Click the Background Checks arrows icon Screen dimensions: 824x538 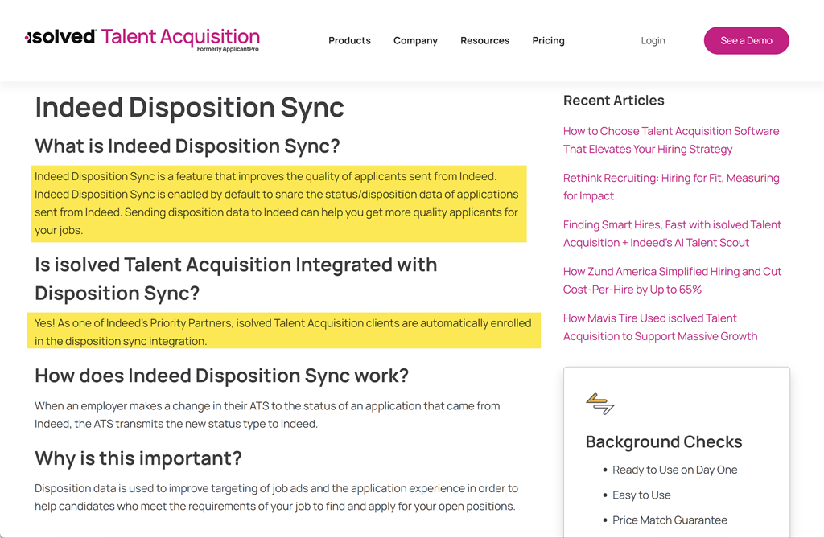[599, 404]
